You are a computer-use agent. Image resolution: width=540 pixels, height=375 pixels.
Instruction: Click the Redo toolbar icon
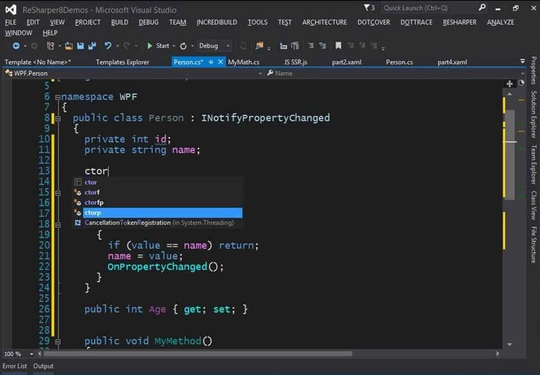click(126, 46)
